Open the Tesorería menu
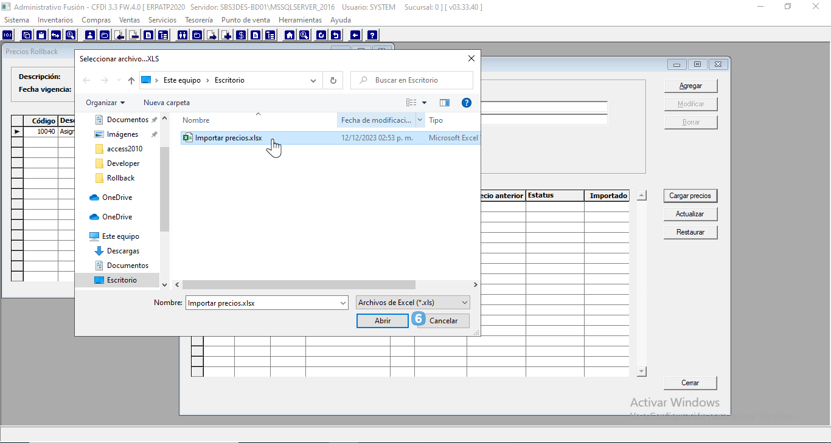831x443 pixels. click(x=199, y=20)
